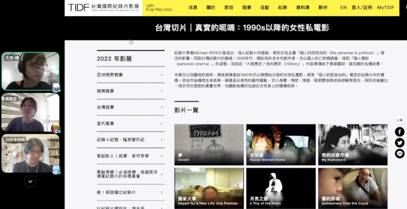This screenshot has height=209, width=407.
Task: Open 雲的那端 Somewhere Over the Cloud thumbnail
Action: [353, 188]
